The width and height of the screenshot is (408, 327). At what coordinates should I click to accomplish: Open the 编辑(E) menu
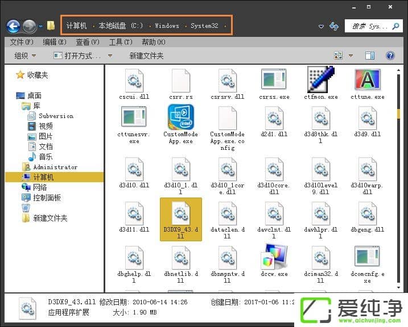coord(55,42)
